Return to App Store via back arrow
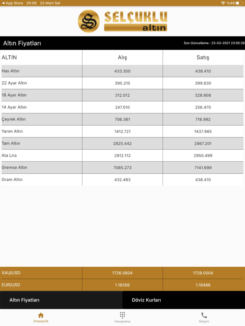Viewport: 245px width, 326px height. [3, 3]
